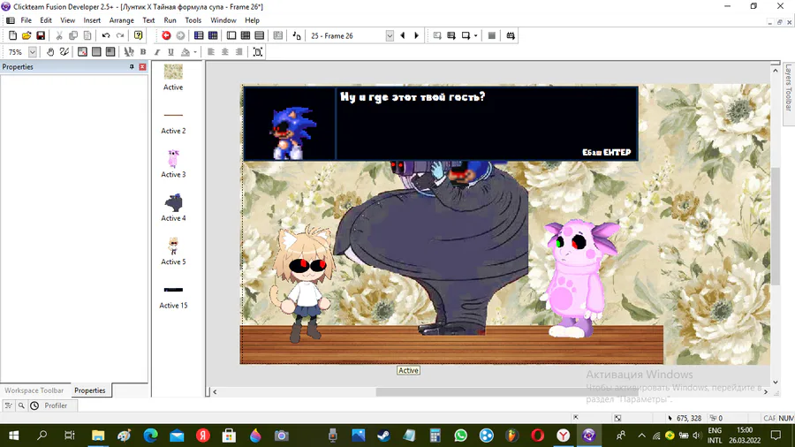Open the File menu
The image size is (795, 447).
[26, 20]
